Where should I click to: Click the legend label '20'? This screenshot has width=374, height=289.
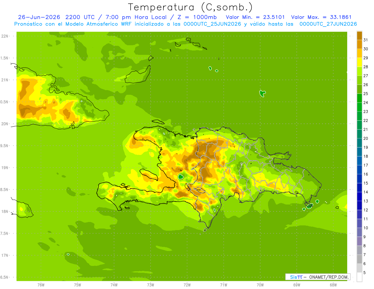[x=366, y=138]
